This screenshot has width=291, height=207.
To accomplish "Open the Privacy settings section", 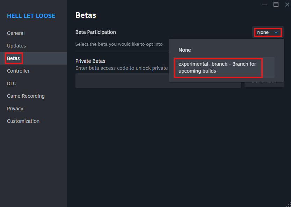I will [x=15, y=109].
